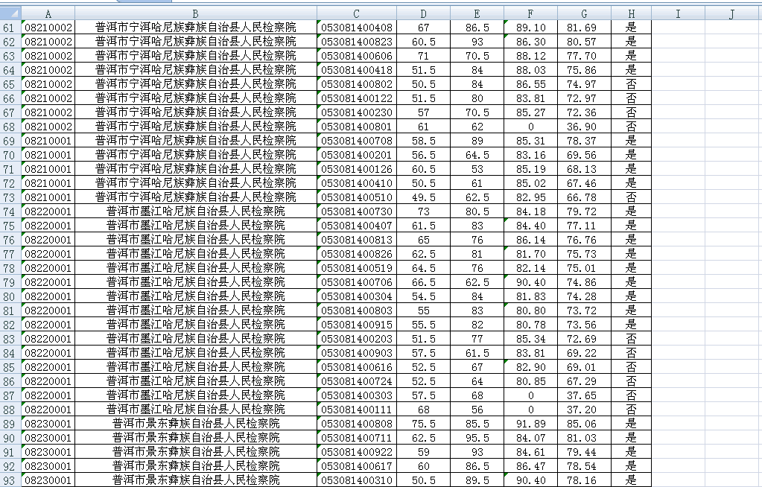Select row 74 header
Screen dimensions: 762x487
[x=10, y=211]
